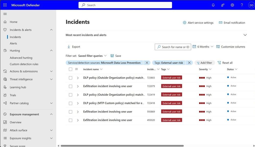Click the Incidents & alerts shield icon
Viewport: 255px width, 147px height.
click(x=5, y=30)
